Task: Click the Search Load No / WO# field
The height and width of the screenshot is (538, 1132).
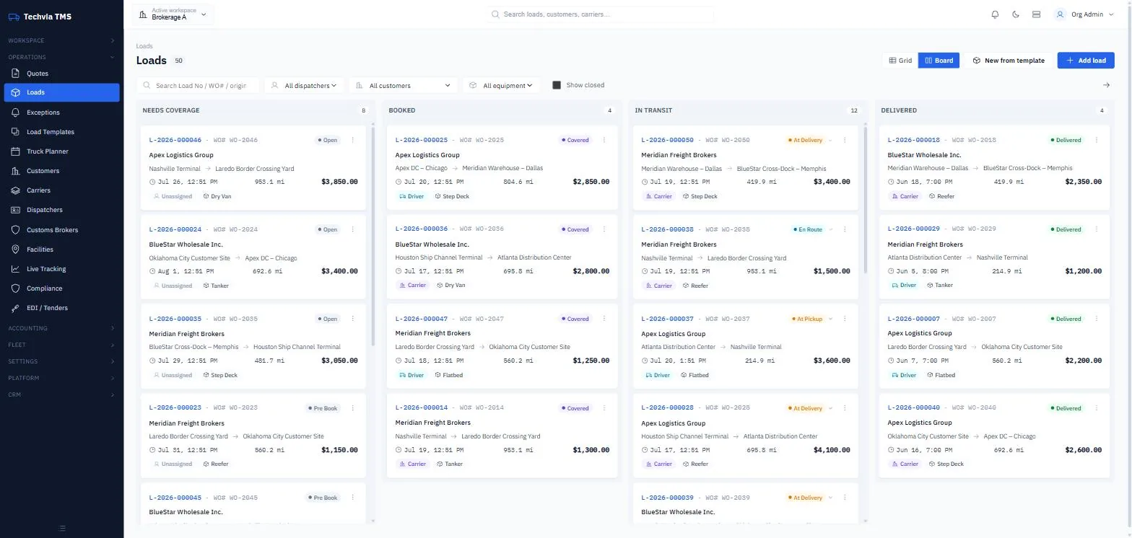Action: (x=198, y=86)
